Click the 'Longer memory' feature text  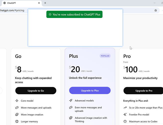(x=29, y=121)
